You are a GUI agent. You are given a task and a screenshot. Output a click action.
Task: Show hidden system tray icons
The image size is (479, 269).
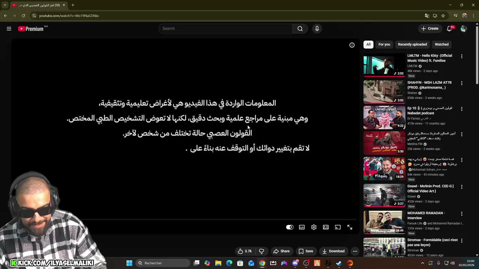[x=422, y=263]
